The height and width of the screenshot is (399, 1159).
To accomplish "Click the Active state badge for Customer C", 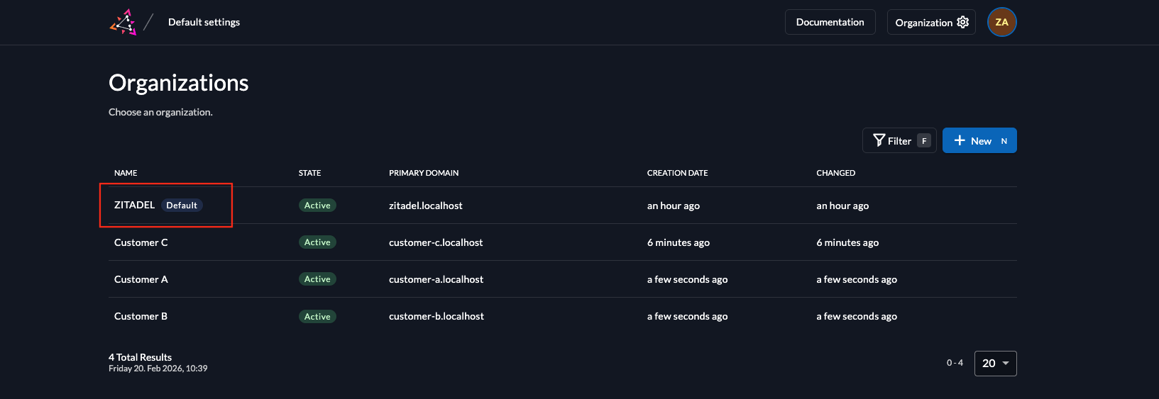I will [317, 242].
